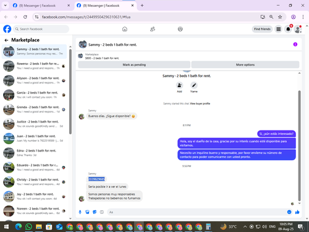Image resolution: width=309 pixels, height=232 pixels.
Task: Open the Grenda conversation
Action: [x=35, y=110]
